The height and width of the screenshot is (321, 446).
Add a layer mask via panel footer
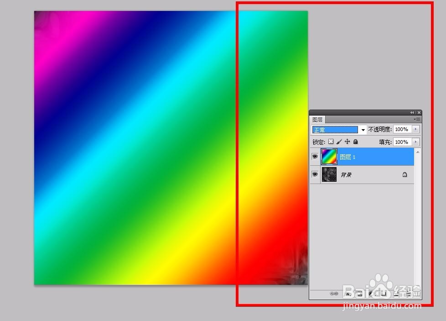(x=359, y=293)
